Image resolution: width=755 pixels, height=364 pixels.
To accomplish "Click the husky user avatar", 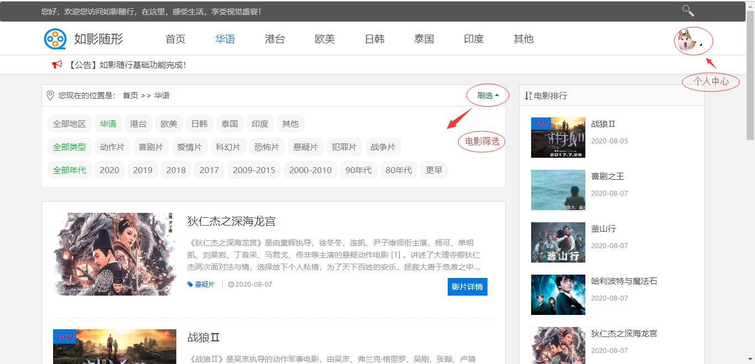I will click(x=686, y=41).
